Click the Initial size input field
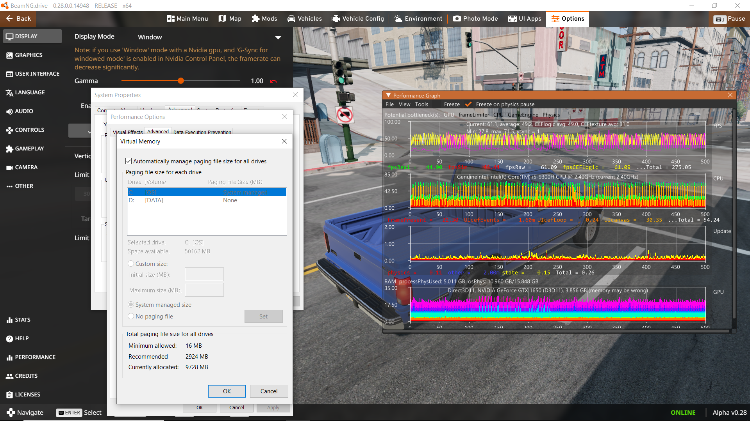This screenshot has width=750, height=421. click(204, 274)
